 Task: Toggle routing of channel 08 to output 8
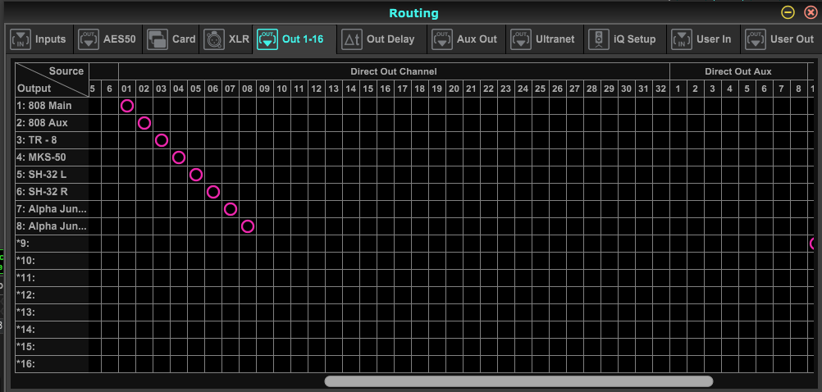tap(248, 226)
